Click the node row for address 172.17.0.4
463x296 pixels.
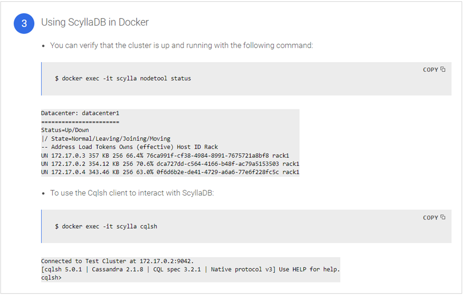pyautogui.click(x=170, y=172)
